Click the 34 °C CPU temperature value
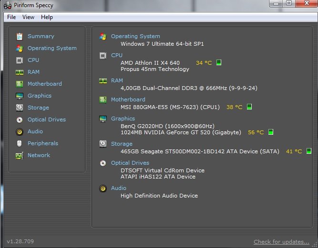Viewport: 318px width, 248px height. [204, 63]
